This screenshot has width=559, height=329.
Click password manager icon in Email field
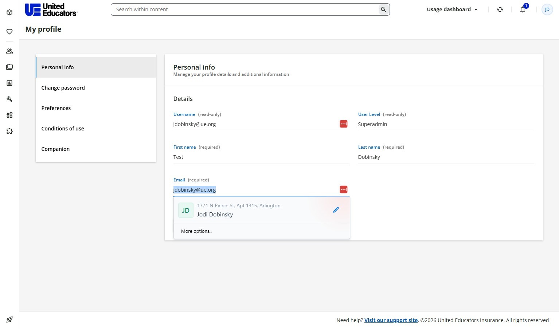tap(344, 189)
